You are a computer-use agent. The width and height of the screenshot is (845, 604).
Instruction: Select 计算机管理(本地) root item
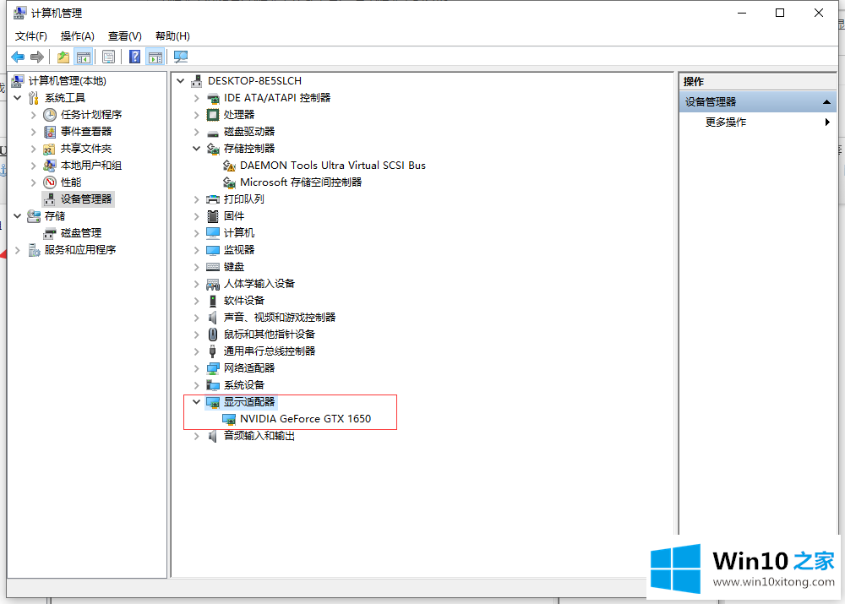coord(68,81)
